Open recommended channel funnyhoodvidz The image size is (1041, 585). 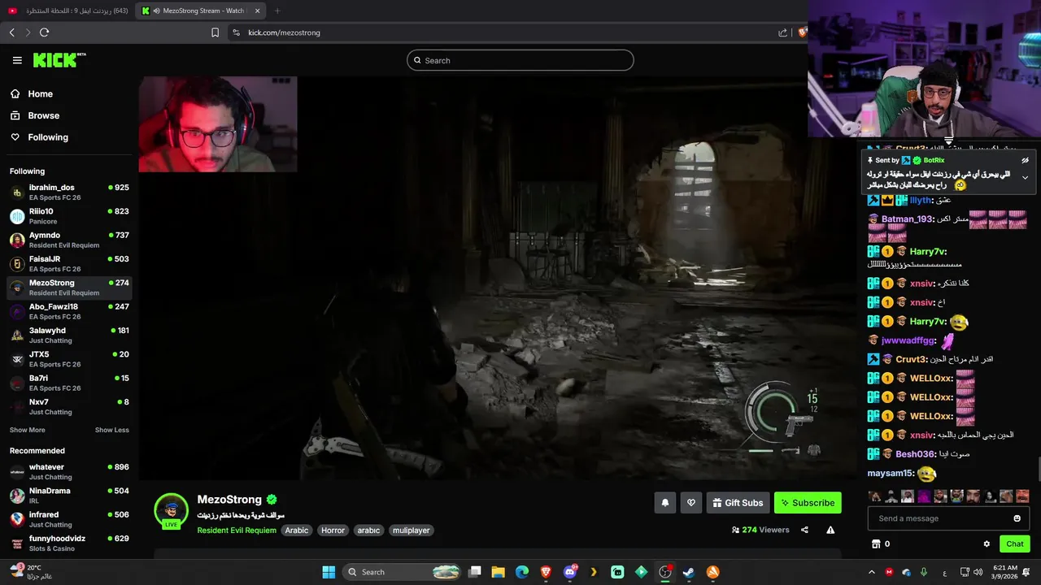point(69,543)
